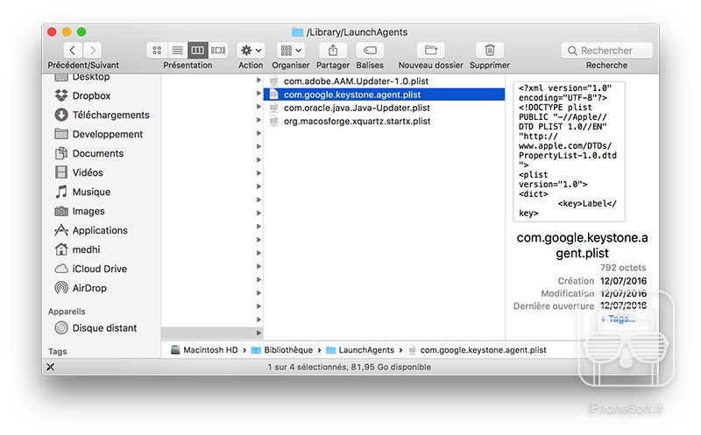
Task: Open Téléchargements in the sidebar
Action: 103,115
